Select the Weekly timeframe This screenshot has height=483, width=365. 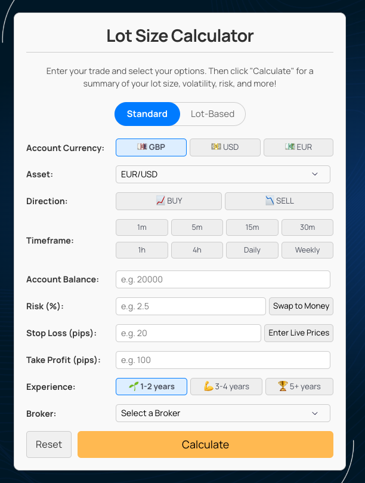pyautogui.click(x=308, y=250)
